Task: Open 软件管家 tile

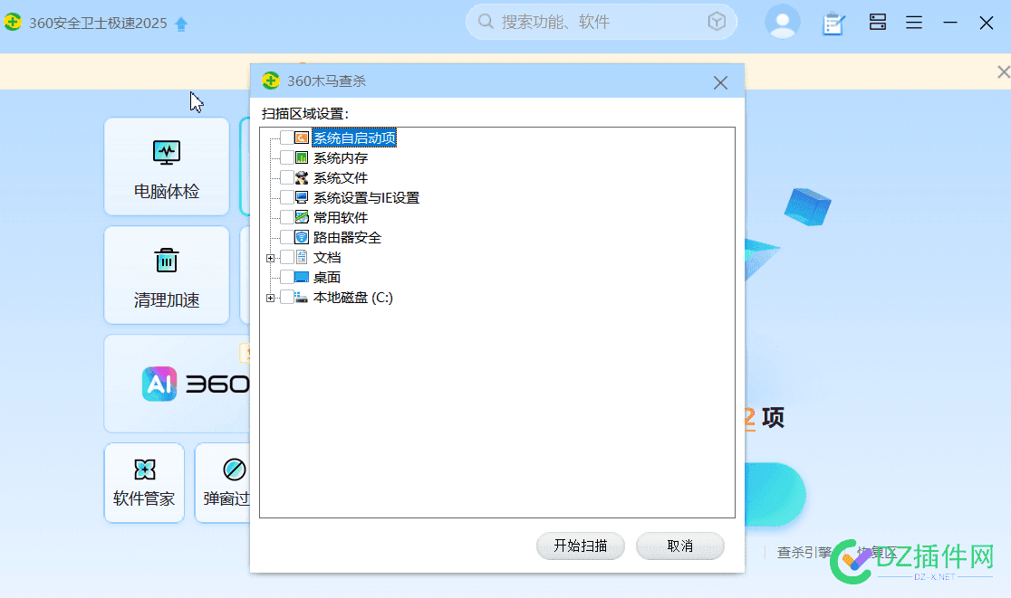Action: (x=144, y=483)
